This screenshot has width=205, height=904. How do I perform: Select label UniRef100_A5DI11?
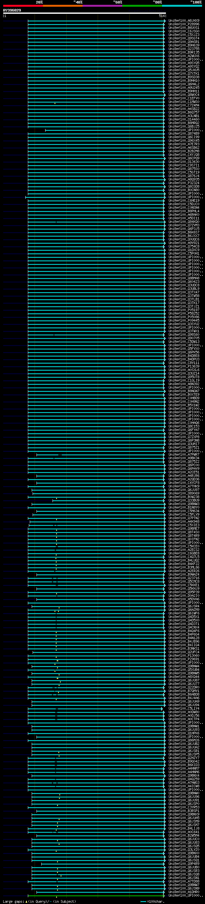[x=184, y=218]
